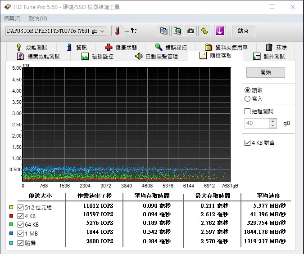304x254 pixels.
Task: Click the 0.211 毫秒 max access value
Action: [214, 206]
